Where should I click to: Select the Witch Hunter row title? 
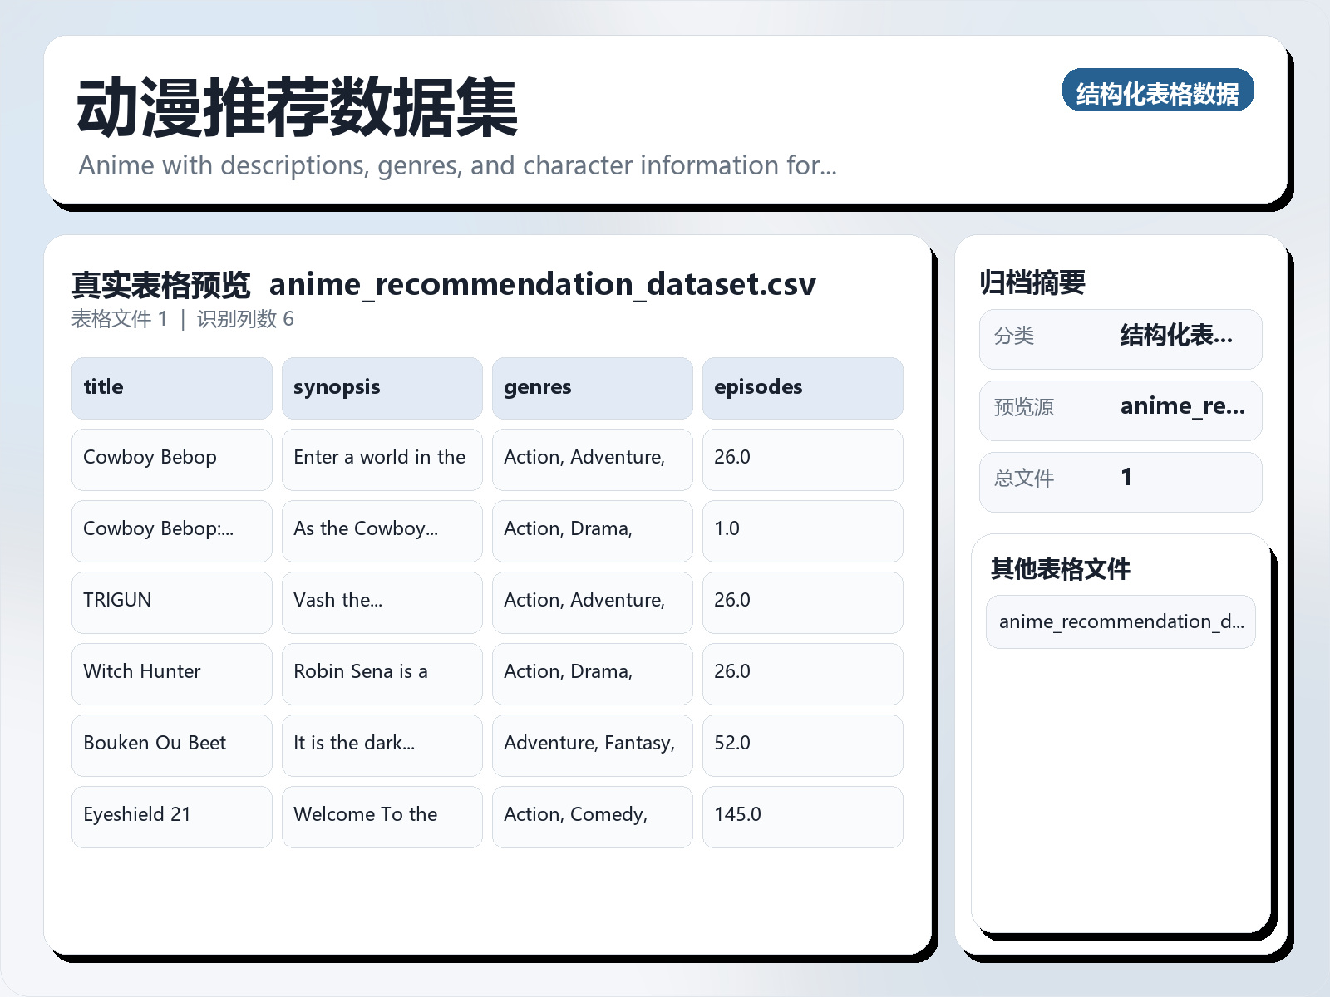click(x=171, y=673)
